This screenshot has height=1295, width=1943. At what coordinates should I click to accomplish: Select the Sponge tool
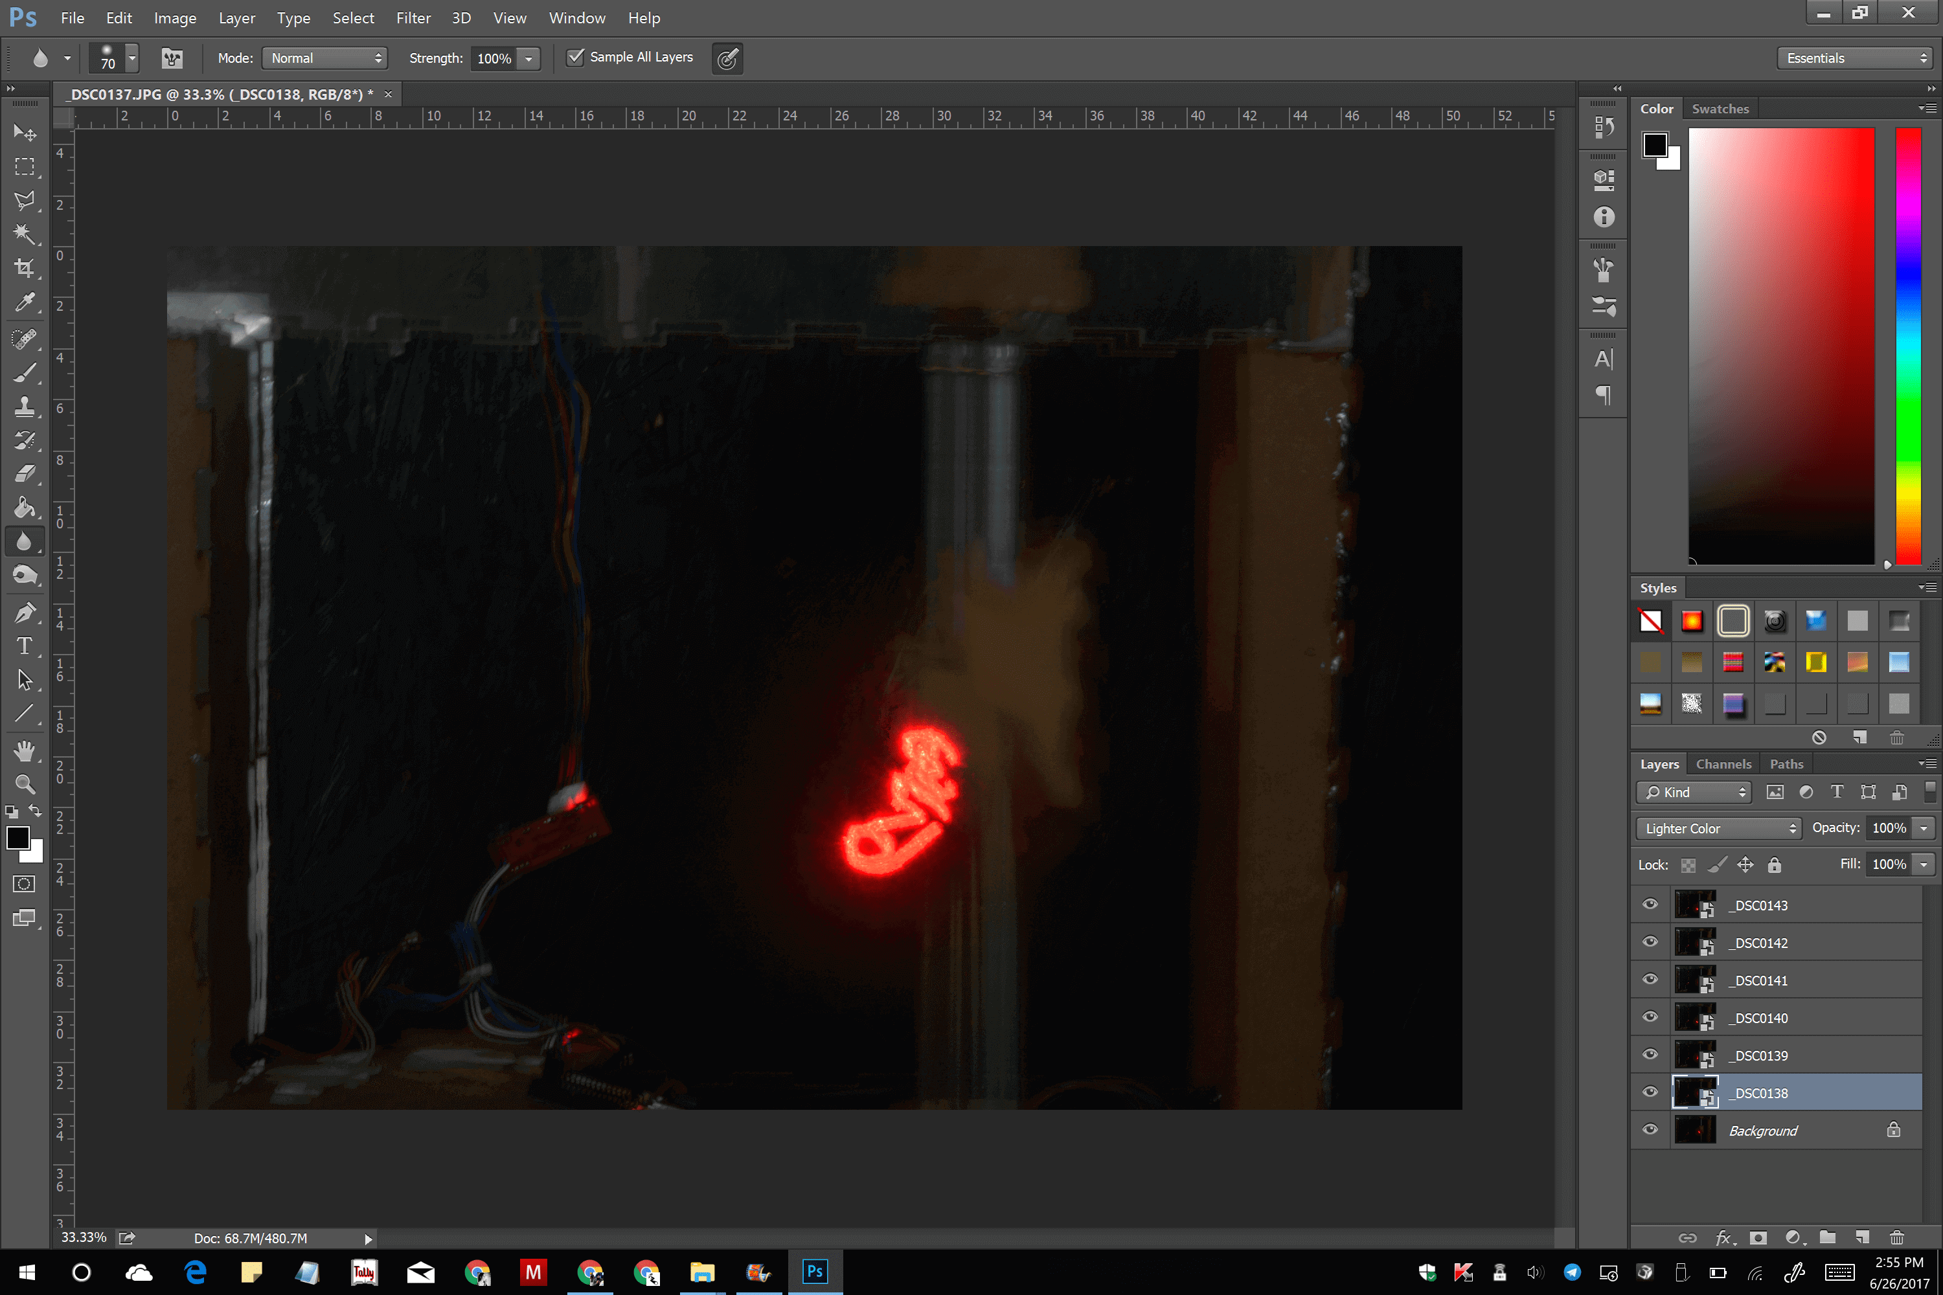click(x=25, y=576)
